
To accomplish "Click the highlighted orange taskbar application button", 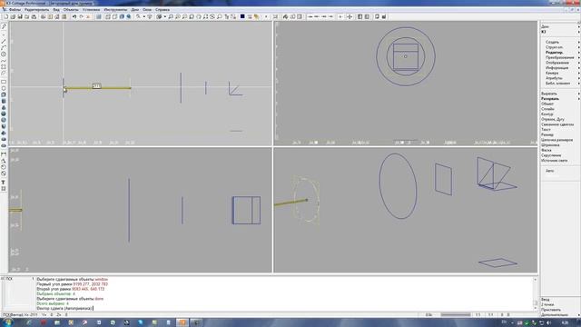I will (182, 322).
